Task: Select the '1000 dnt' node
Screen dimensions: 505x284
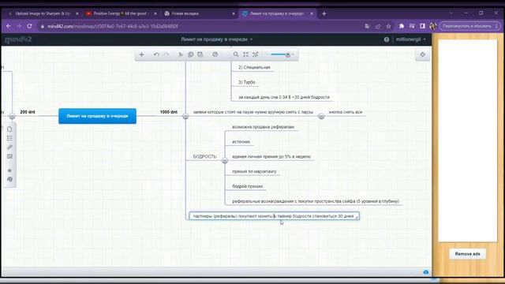Action: click(x=168, y=112)
